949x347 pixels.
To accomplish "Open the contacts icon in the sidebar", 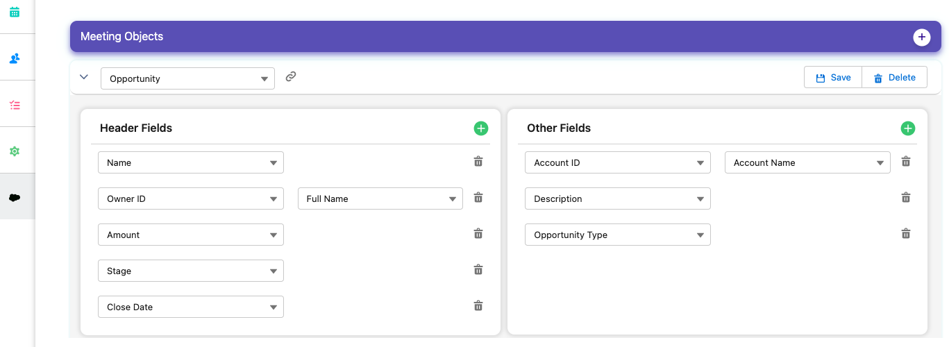I will (15, 58).
